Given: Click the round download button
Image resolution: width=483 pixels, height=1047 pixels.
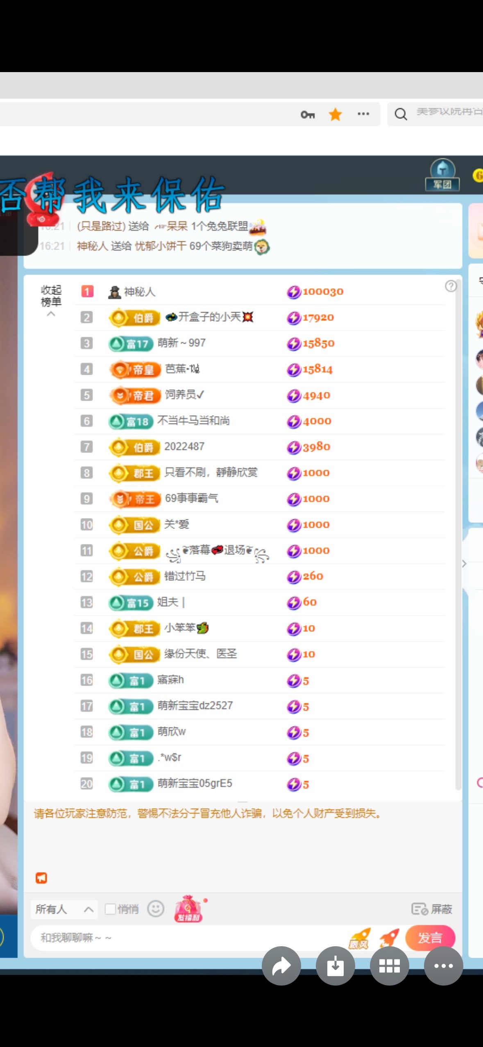Looking at the screenshot, I should (335, 966).
